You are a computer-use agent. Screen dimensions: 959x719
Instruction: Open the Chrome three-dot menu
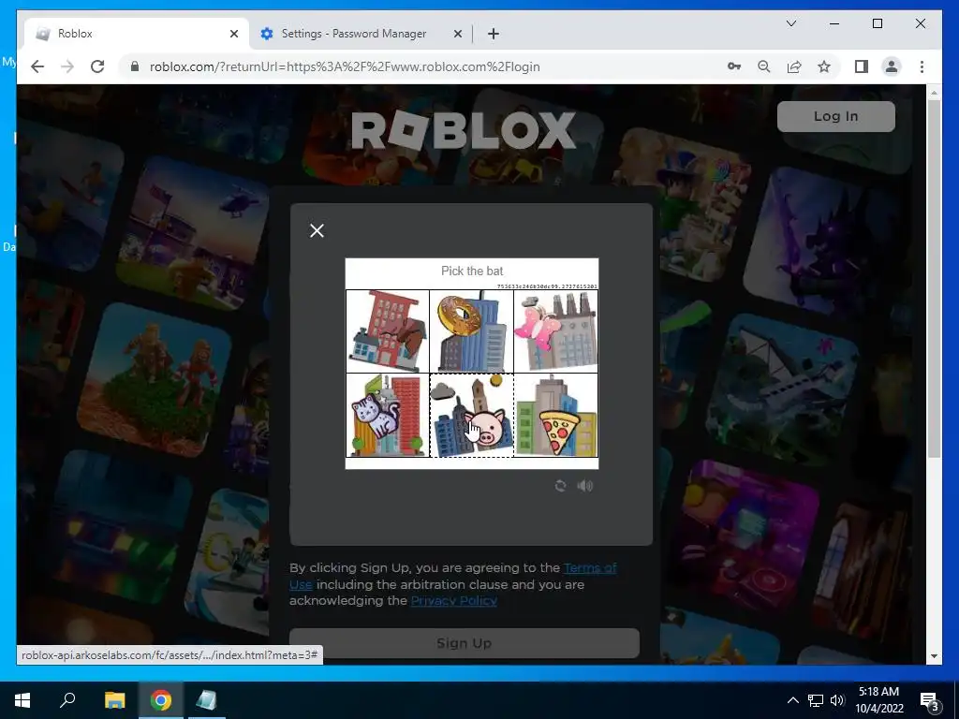click(x=922, y=66)
